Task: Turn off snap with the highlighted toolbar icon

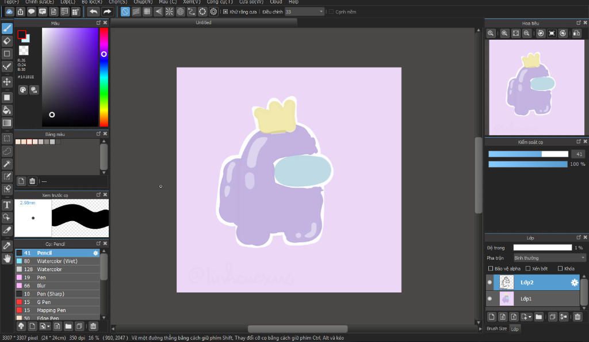Action: click(125, 12)
